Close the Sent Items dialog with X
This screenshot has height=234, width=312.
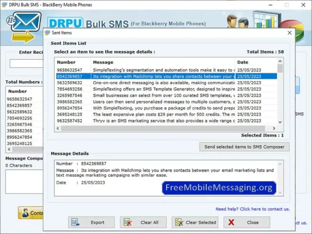289,33
